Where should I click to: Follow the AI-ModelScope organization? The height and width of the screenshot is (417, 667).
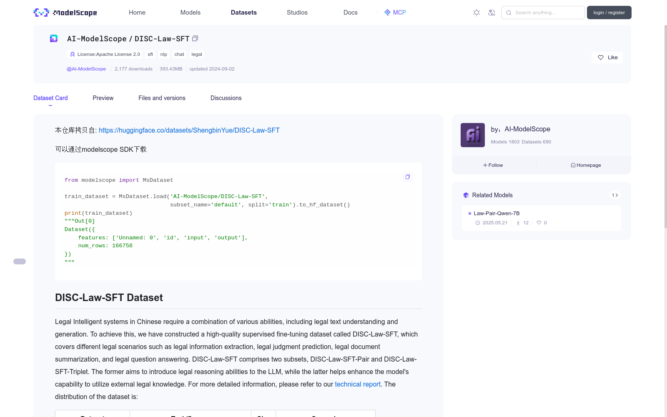[x=493, y=165]
